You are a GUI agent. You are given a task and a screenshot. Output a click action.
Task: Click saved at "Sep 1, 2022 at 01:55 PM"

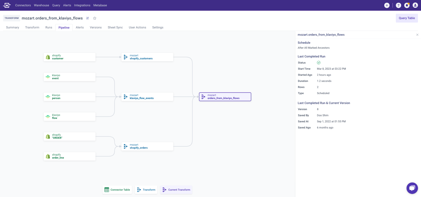pos(331,121)
